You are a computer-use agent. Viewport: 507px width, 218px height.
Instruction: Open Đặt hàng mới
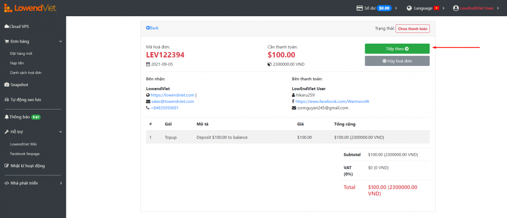[21, 53]
